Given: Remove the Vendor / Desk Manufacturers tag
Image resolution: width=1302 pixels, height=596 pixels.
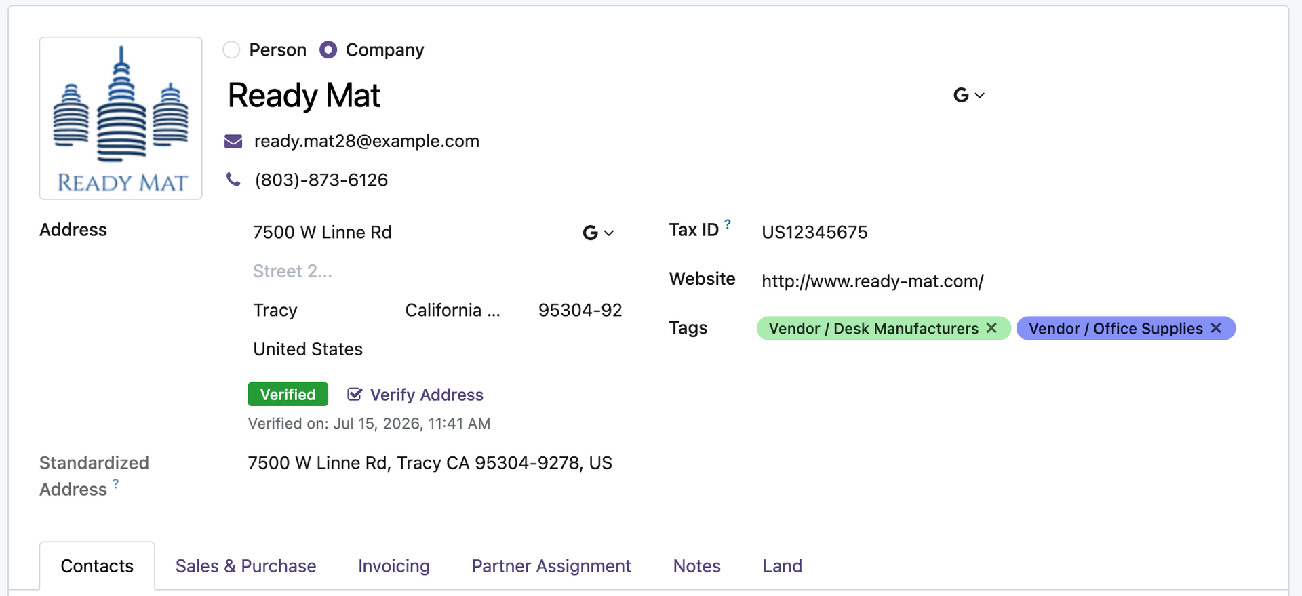Looking at the screenshot, I should [991, 328].
